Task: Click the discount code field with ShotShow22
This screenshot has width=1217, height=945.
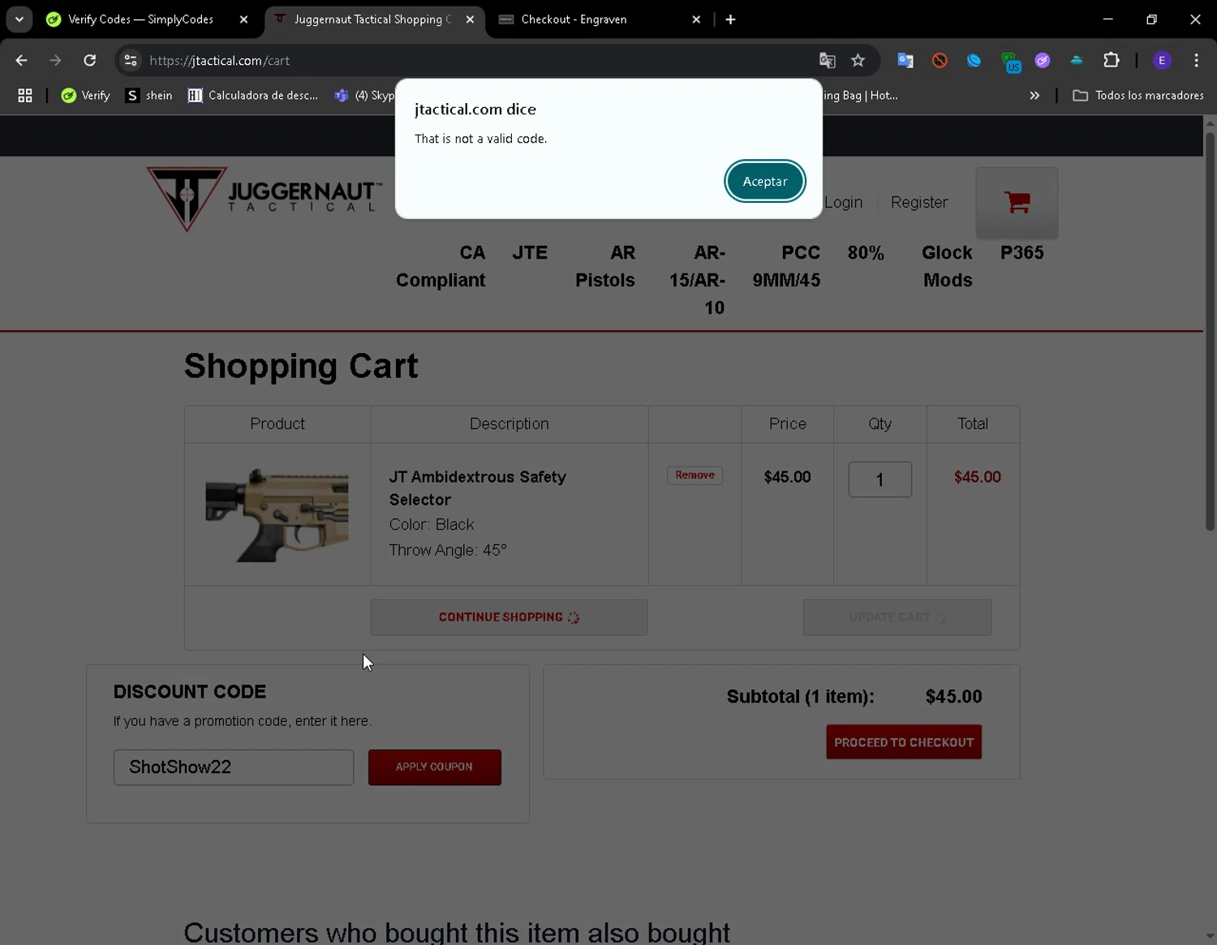Action: point(234,767)
